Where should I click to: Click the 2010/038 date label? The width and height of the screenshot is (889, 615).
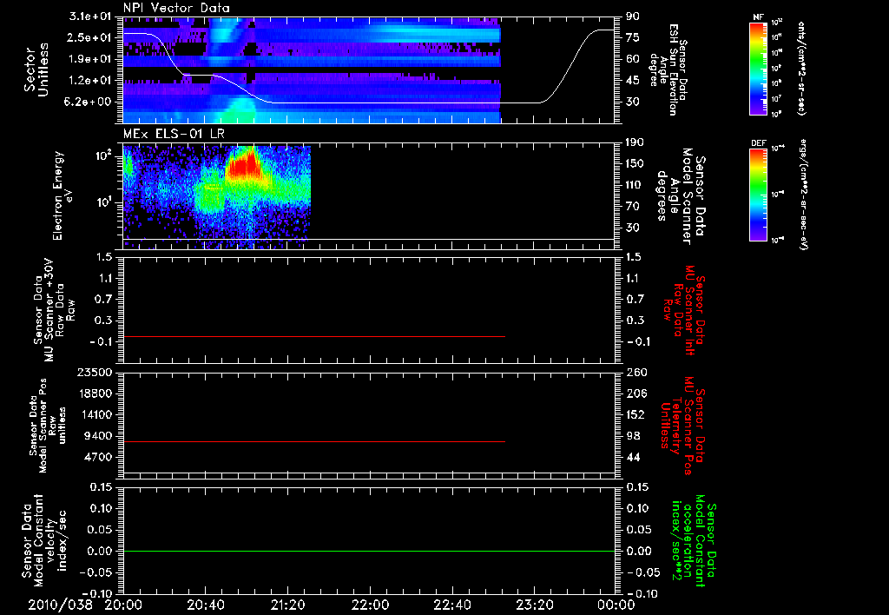(x=60, y=605)
